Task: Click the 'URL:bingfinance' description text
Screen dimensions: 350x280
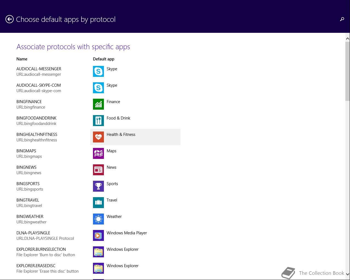Action: click(31, 107)
